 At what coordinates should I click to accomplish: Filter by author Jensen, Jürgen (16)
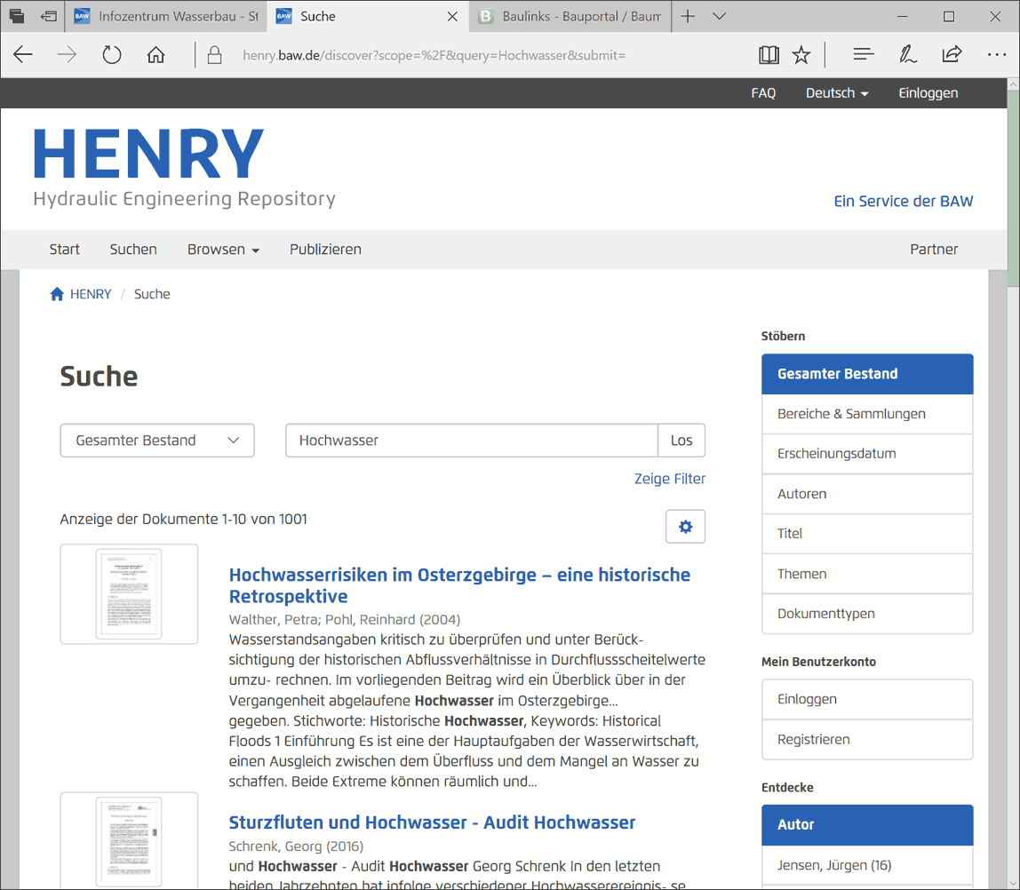point(867,865)
